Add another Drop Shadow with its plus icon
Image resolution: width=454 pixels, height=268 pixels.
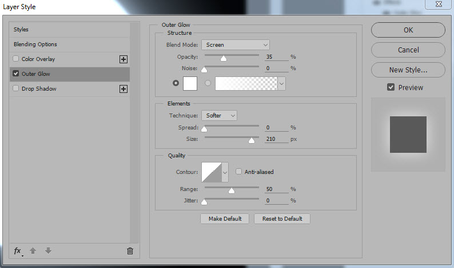tap(124, 89)
